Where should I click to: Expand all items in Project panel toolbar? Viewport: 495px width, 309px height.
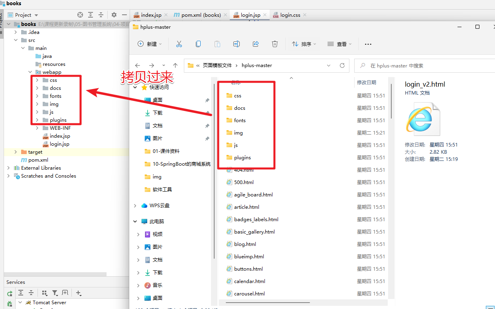pyautogui.click(x=91, y=15)
